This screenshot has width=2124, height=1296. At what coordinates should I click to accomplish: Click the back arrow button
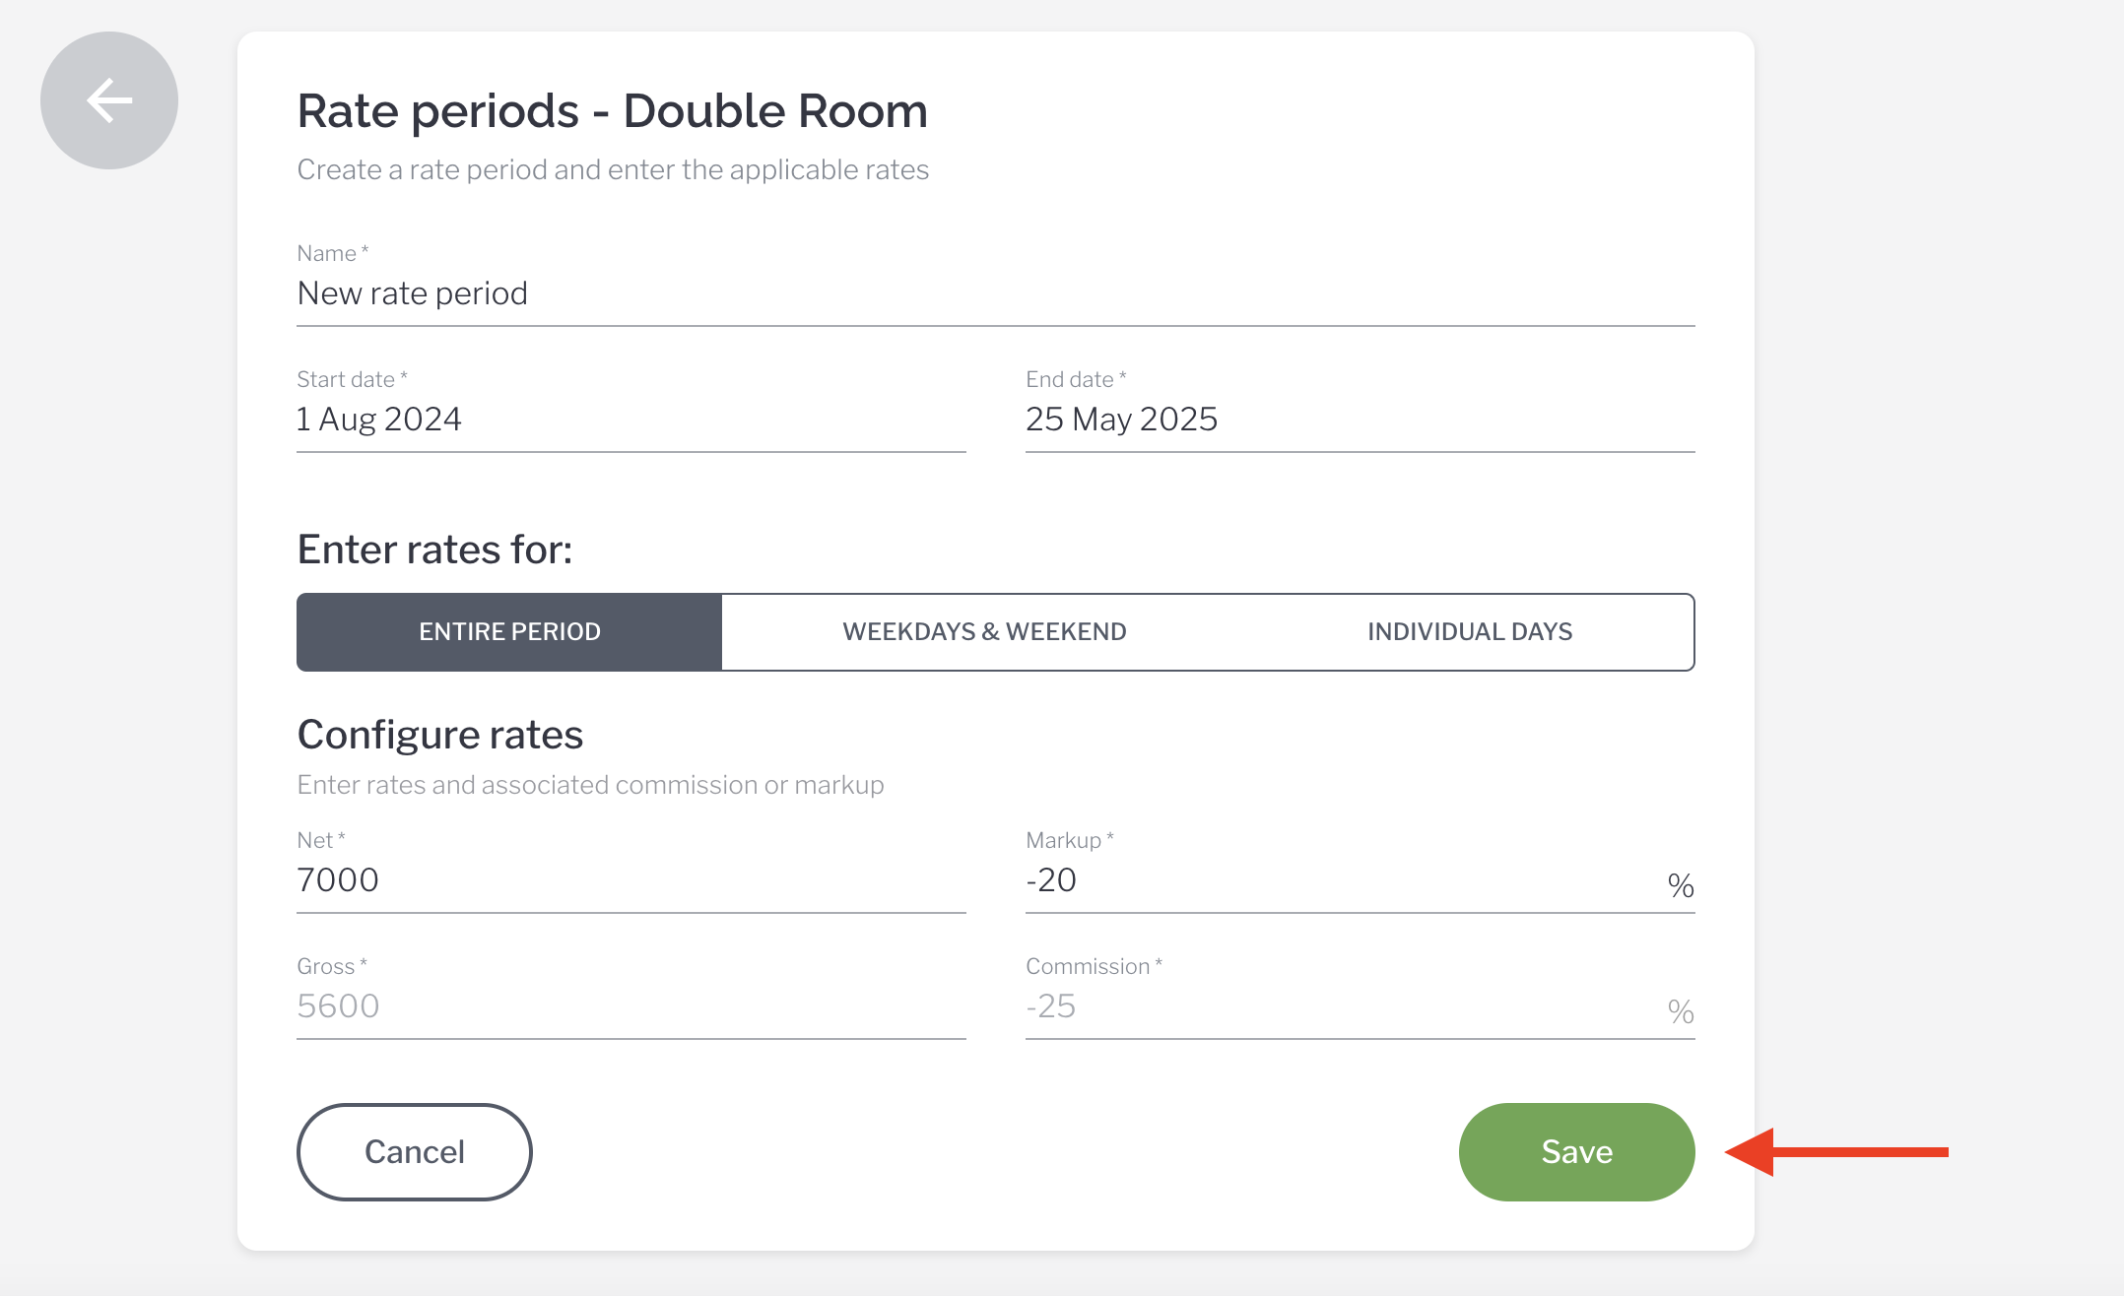click(x=108, y=100)
